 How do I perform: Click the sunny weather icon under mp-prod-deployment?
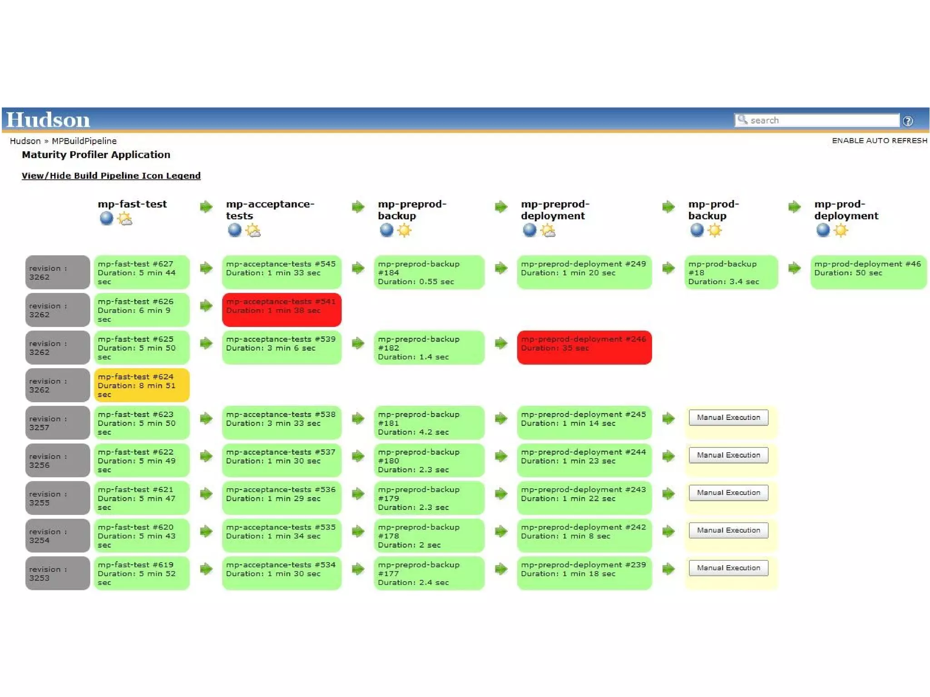pyautogui.click(x=841, y=230)
